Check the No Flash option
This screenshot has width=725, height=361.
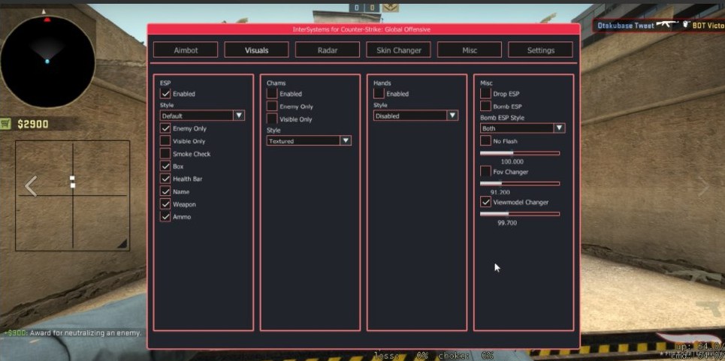click(485, 141)
